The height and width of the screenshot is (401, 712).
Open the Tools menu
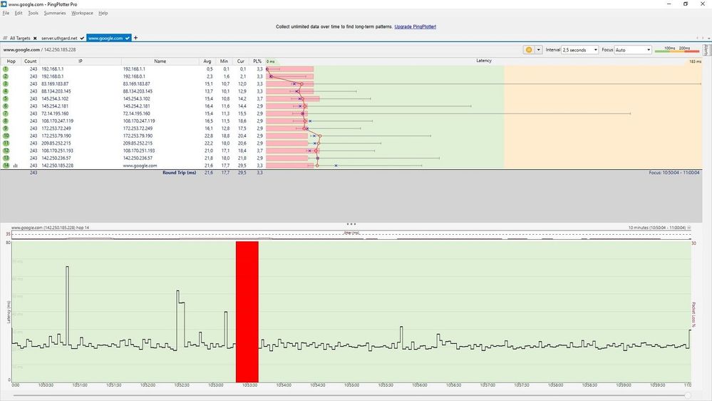[x=33, y=13]
